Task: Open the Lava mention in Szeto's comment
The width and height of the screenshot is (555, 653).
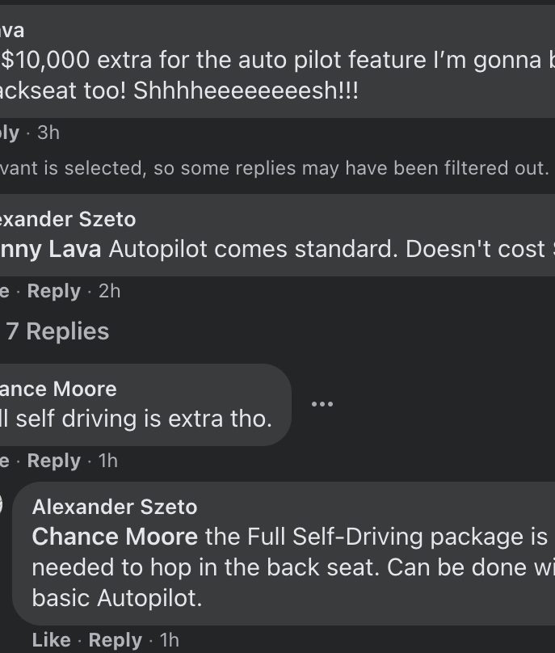Action: click(50, 249)
